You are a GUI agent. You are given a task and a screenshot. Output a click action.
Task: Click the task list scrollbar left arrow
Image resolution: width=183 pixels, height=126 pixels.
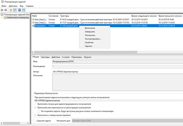click(33, 52)
